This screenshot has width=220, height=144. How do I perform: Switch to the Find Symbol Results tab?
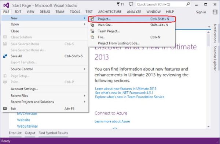pyautogui.click(x=53, y=133)
